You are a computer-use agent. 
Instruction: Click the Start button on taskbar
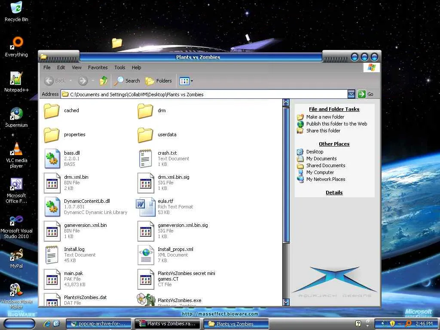click(x=20, y=324)
